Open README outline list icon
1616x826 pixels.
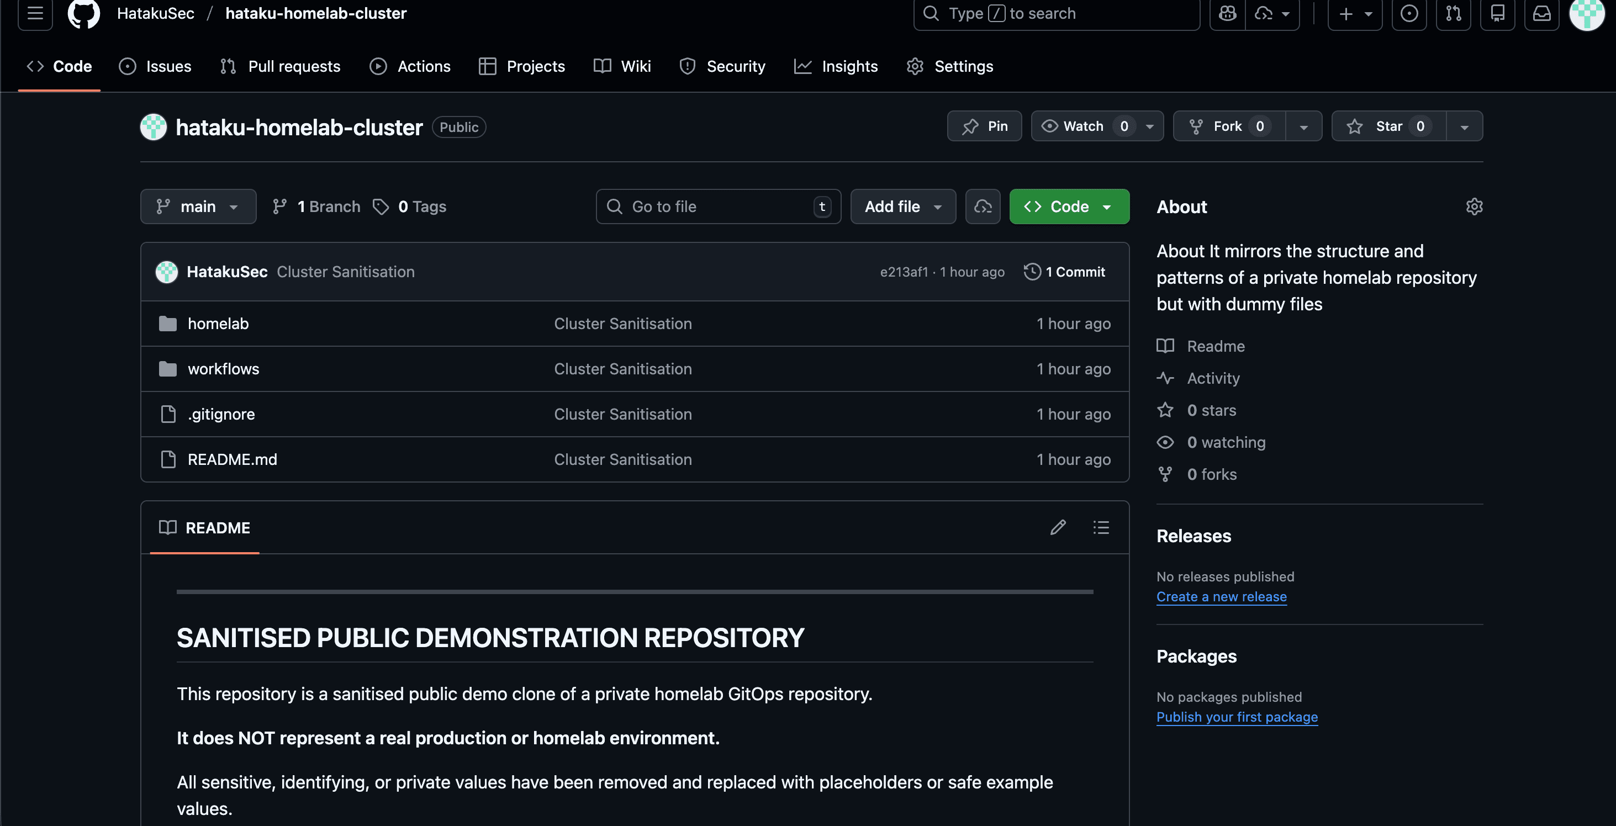tap(1100, 527)
